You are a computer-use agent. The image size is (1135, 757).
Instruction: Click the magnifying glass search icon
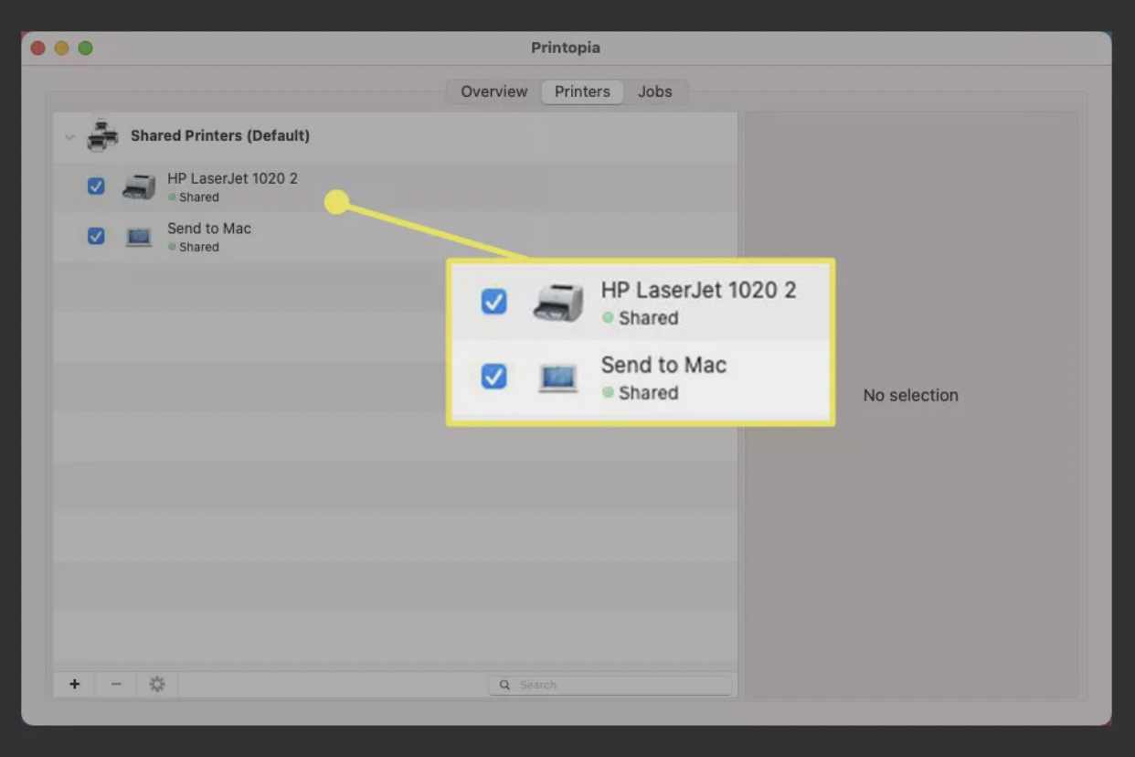coord(504,685)
